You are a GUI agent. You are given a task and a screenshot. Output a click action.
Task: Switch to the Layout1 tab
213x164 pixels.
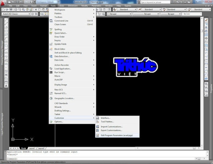[x=32, y=148]
